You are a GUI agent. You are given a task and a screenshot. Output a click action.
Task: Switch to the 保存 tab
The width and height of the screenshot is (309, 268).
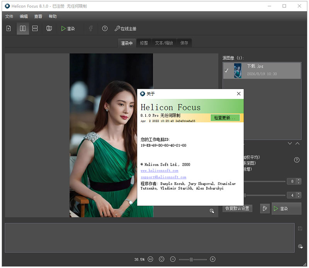pyautogui.click(x=184, y=43)
